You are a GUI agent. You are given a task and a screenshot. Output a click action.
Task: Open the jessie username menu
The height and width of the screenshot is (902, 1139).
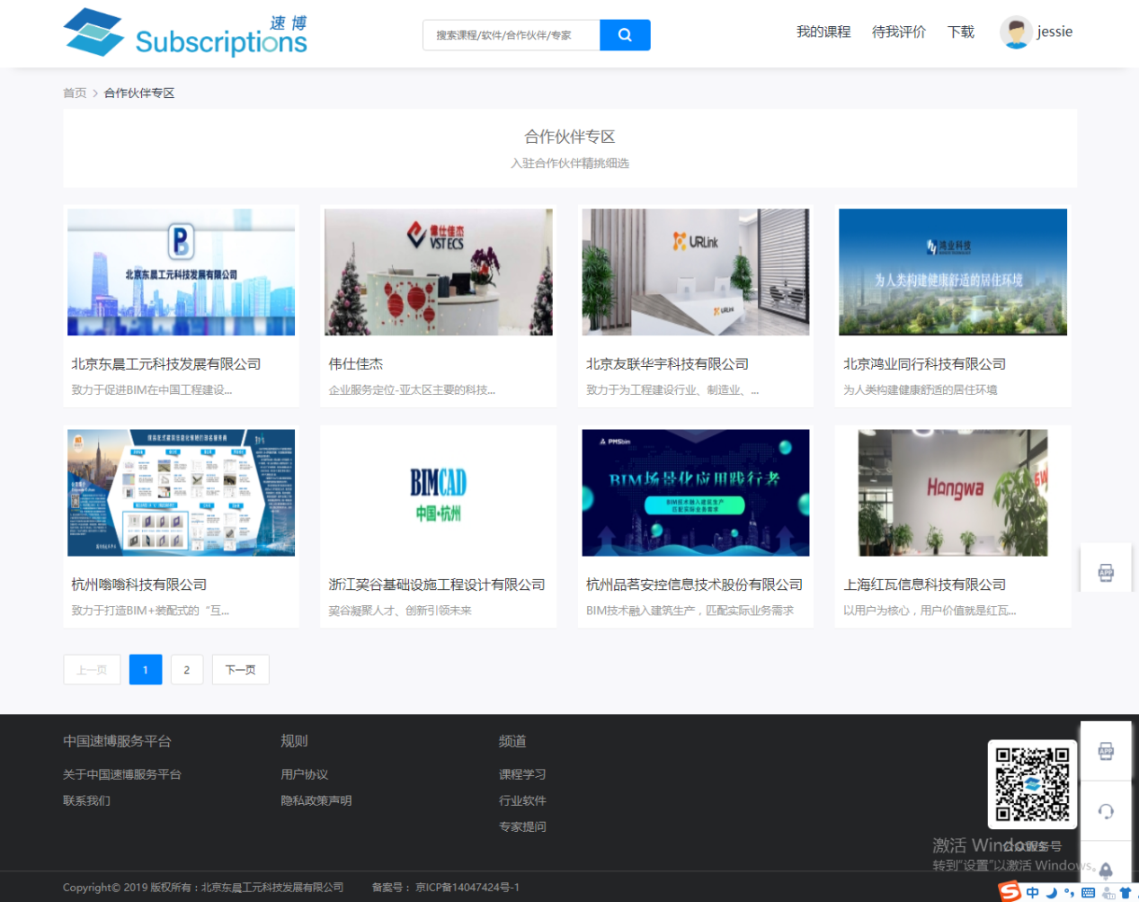click(x=1054, y=31)
